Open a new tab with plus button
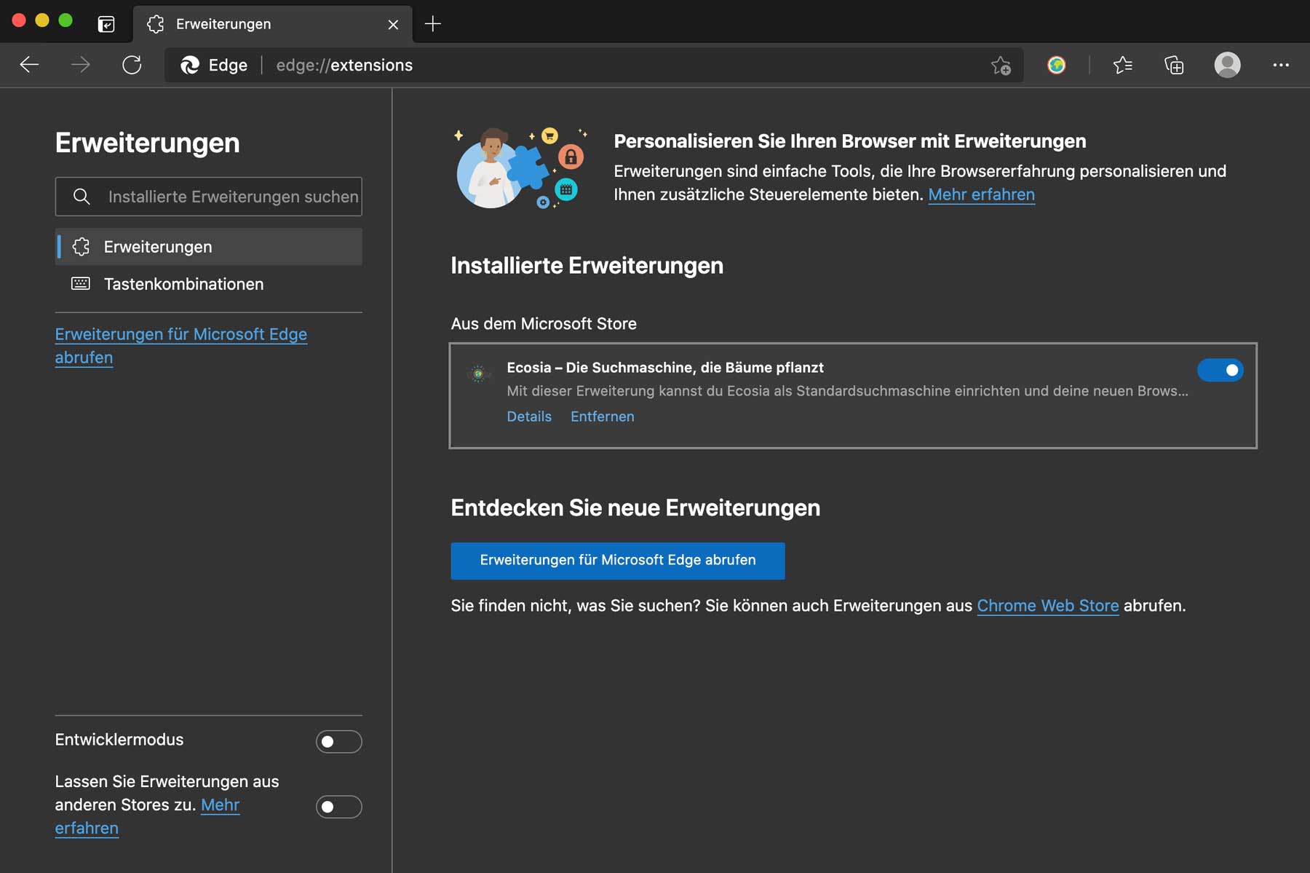Screen dimensions: 1310x873 (x=432, y=24)
